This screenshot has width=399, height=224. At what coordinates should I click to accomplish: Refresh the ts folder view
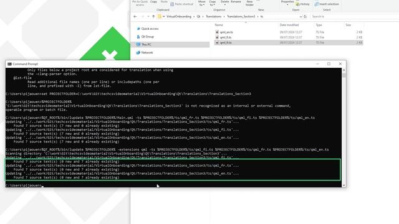coord(305,17)
